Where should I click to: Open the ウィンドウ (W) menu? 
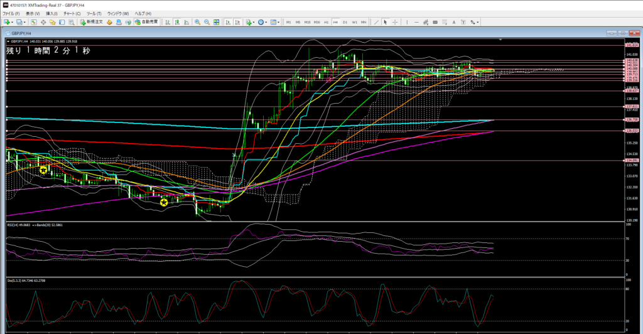(118, 14)
